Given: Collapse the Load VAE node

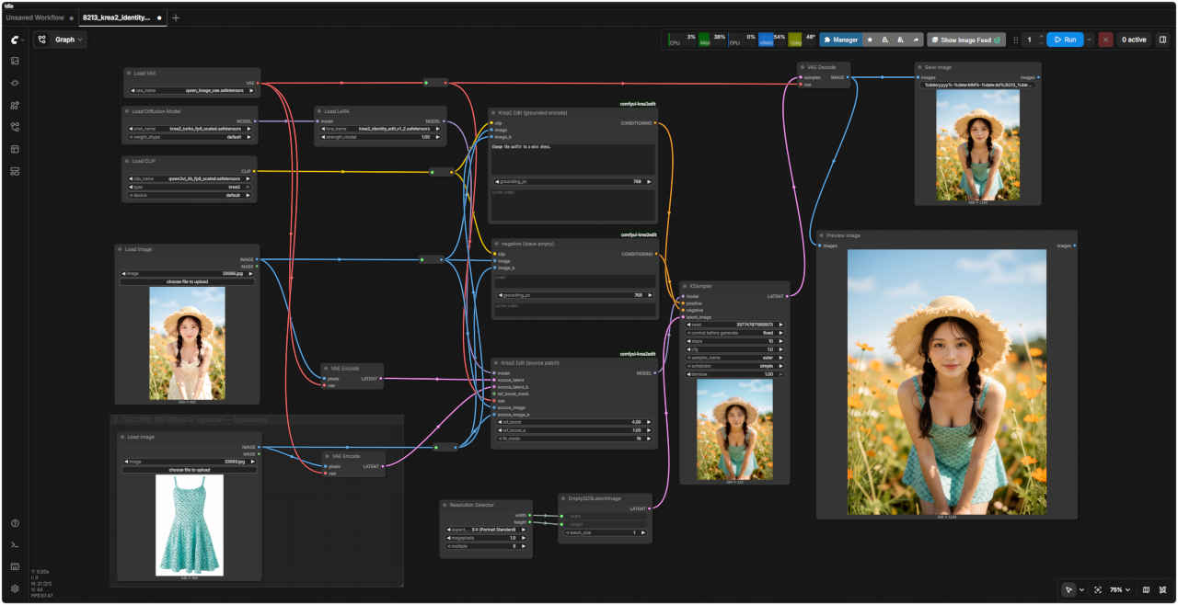Looking at the screenshot, I should pos(129,73).
